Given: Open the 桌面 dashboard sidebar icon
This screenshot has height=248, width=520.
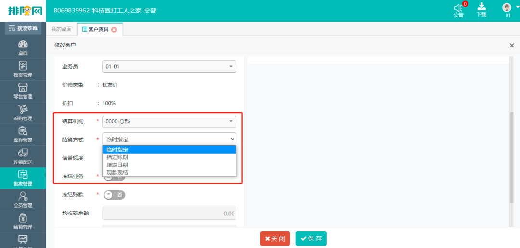Looking at the screenshot, I should tap(23, 47).
